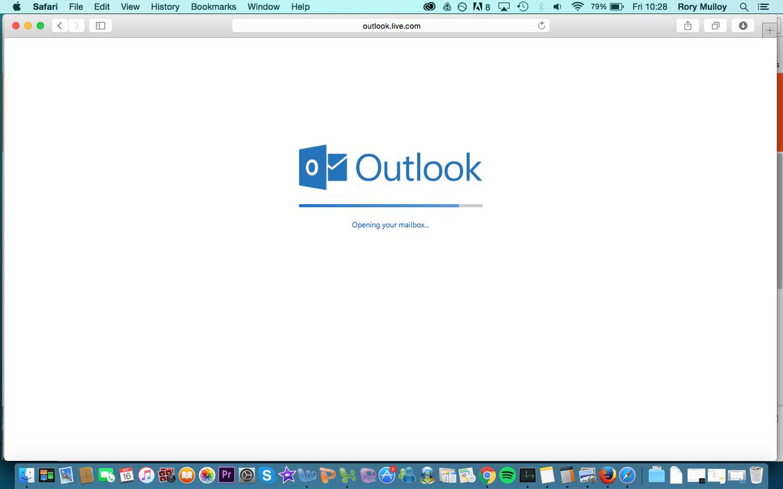Viewport: 783px width, 489px height.
Task: Open the Window menu
Action: point(264,7)
